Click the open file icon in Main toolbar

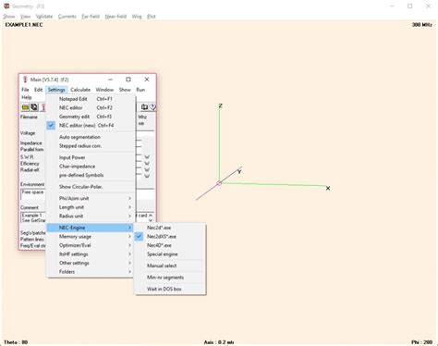coord(25,107)
